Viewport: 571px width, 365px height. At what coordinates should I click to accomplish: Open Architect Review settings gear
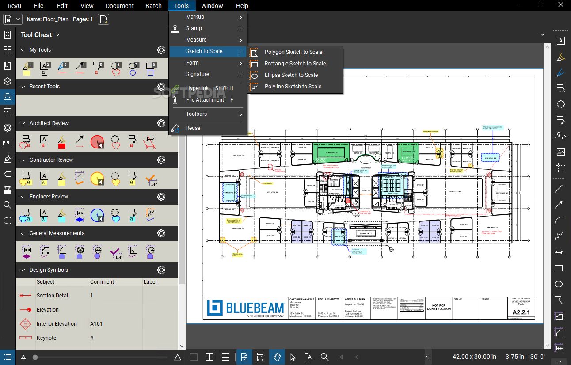[x=161, y=123]
